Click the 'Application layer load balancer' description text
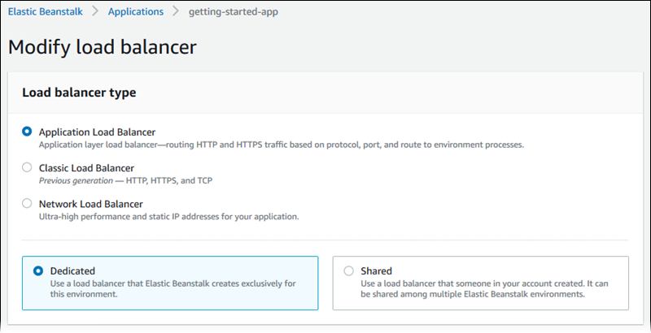The image size is (651, 333). (281, 145)
